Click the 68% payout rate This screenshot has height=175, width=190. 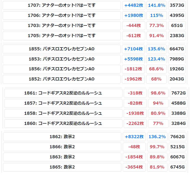(x=156, y=79)
